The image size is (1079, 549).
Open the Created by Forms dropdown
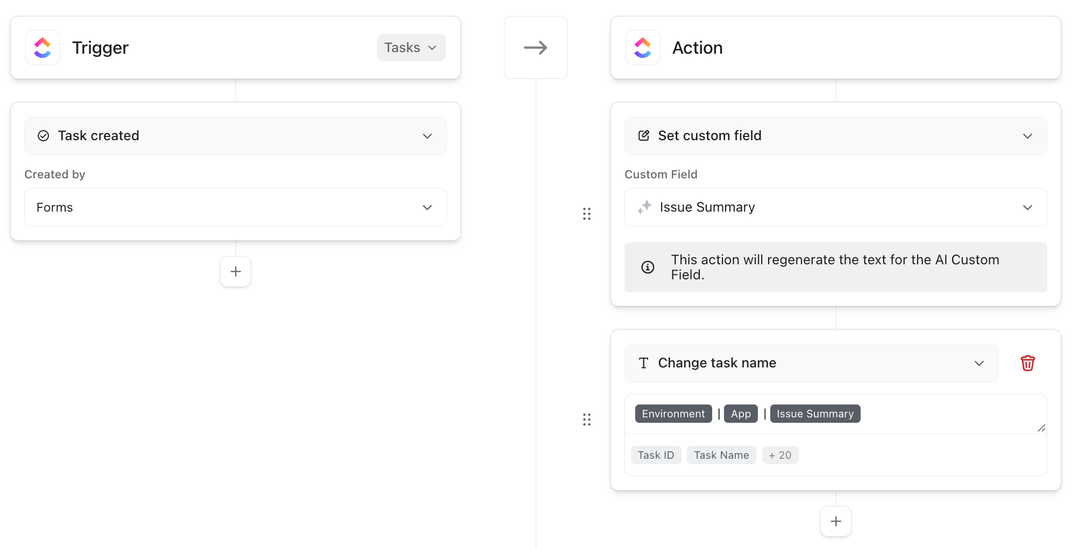tap(428, 207)
